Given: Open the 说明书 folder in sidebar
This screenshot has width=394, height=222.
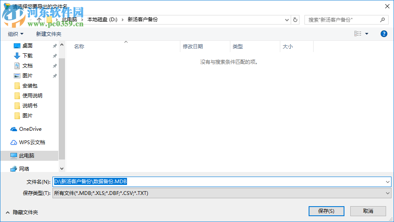Looking at the screenshot, I should pyautogui.click(x=30, y=106).
